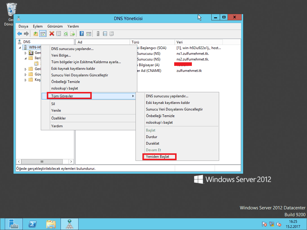Click the blue Back arrow in toolbar
Viewport: 307px width, 230px height.
pyautogui.click(x=19, y=34)
